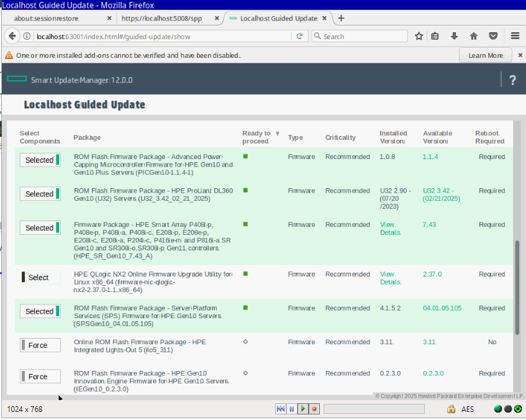Close the localhost:5008/spp tab
This screenshot has height=420, width=526.
(x=217, y=19)
